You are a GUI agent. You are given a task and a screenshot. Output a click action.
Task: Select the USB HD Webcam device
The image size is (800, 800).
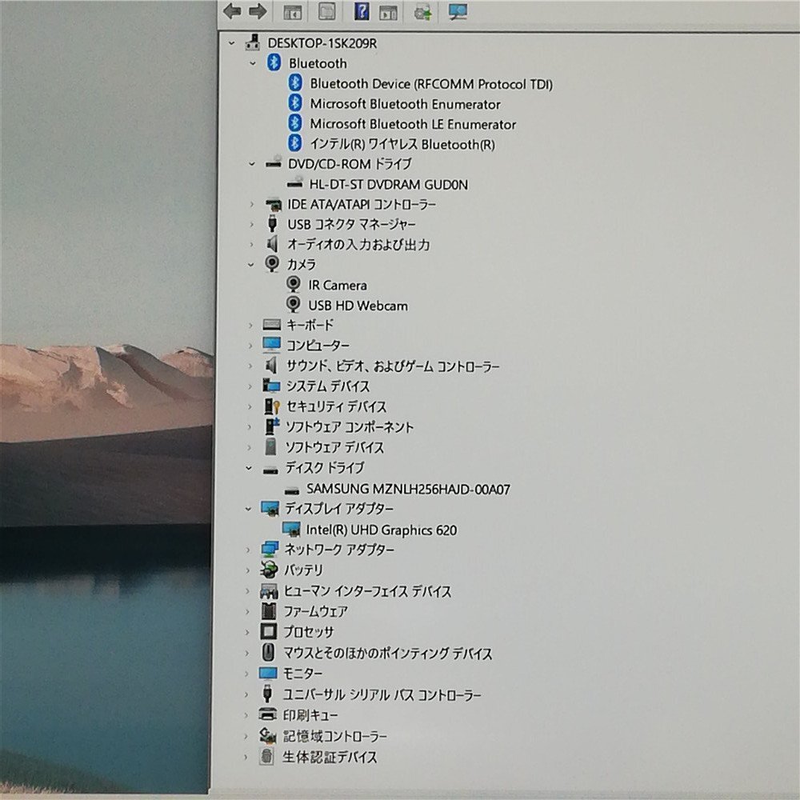click(x=358, y=305)
